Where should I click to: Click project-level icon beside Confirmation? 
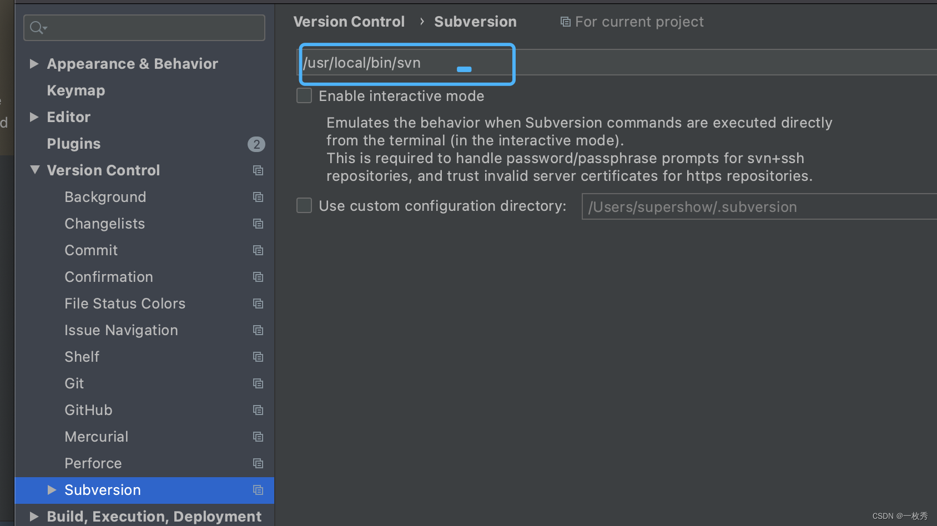pos(258,277)
